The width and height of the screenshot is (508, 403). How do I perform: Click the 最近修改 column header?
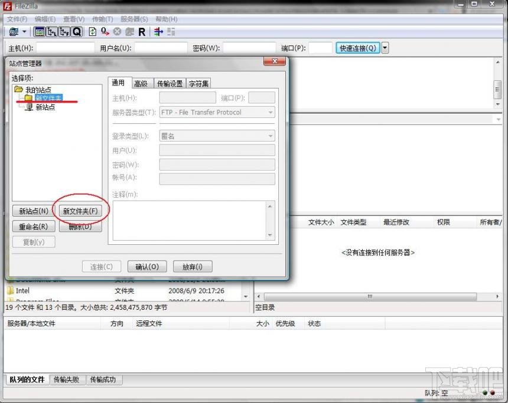tap(396, 222)
